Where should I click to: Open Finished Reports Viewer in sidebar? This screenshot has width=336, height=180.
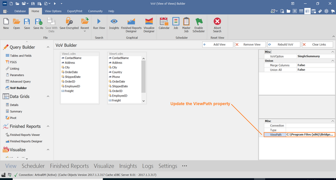(x=23, y=135)
